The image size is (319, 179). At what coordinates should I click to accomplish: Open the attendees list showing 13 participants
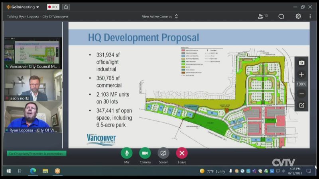262,16
